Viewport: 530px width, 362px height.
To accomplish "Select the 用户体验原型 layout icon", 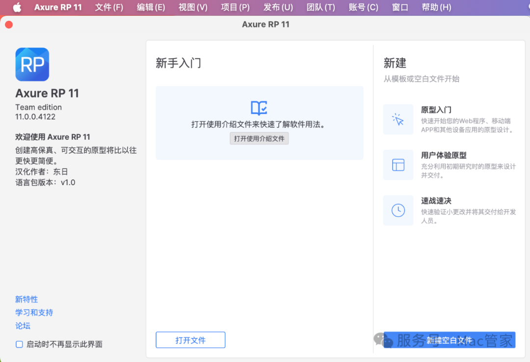I will coord(398,165).
